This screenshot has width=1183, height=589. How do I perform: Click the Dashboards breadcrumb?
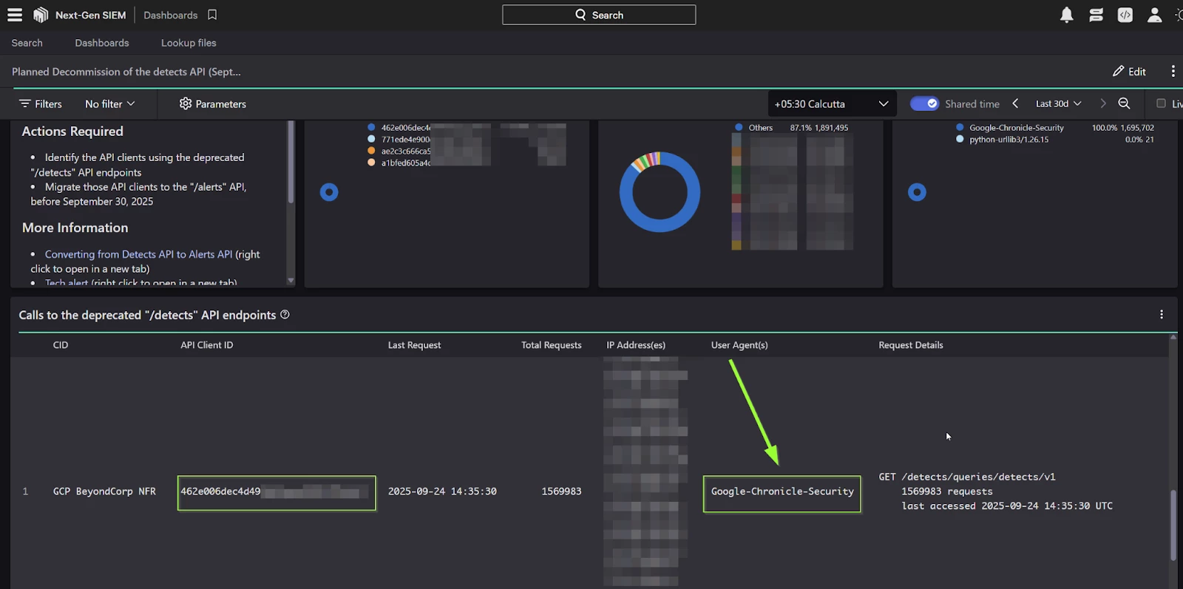click(171, 15)
